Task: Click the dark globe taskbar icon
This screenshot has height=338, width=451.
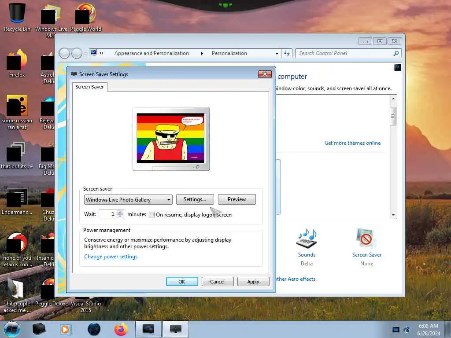Action: (x=94, y=329)
